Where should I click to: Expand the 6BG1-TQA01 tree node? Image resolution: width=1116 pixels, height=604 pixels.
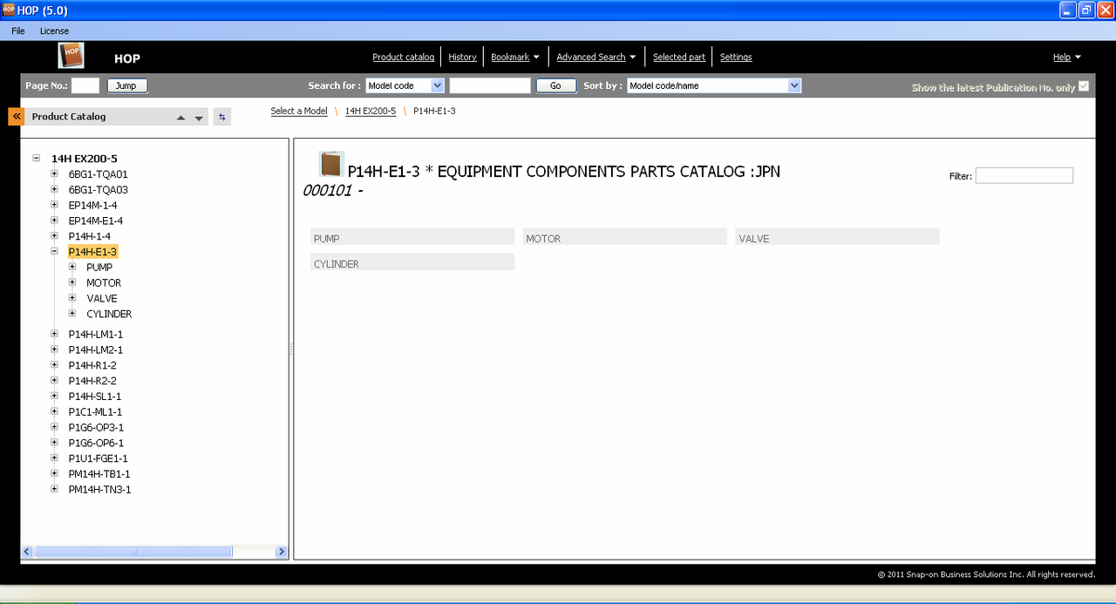click(x=54, y=173)
